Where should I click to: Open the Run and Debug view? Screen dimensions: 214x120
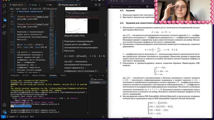[x=4, y=26]
